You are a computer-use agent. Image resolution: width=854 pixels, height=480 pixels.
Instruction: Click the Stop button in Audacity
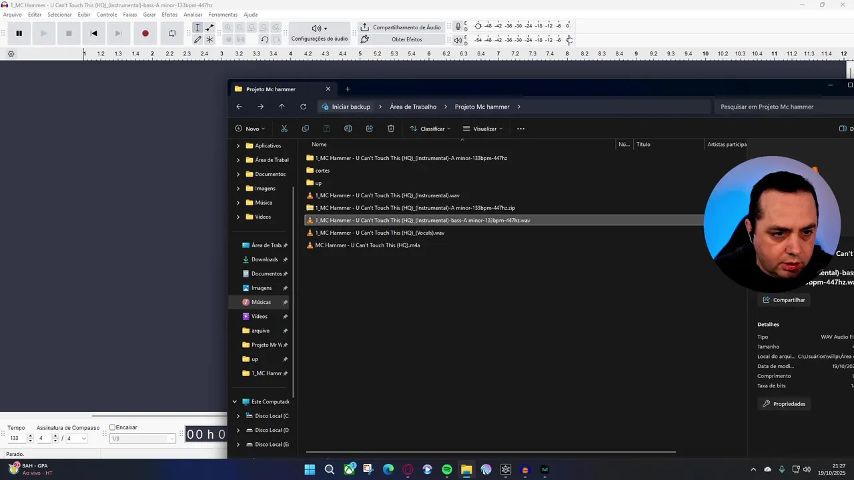[x=69, y=33]
